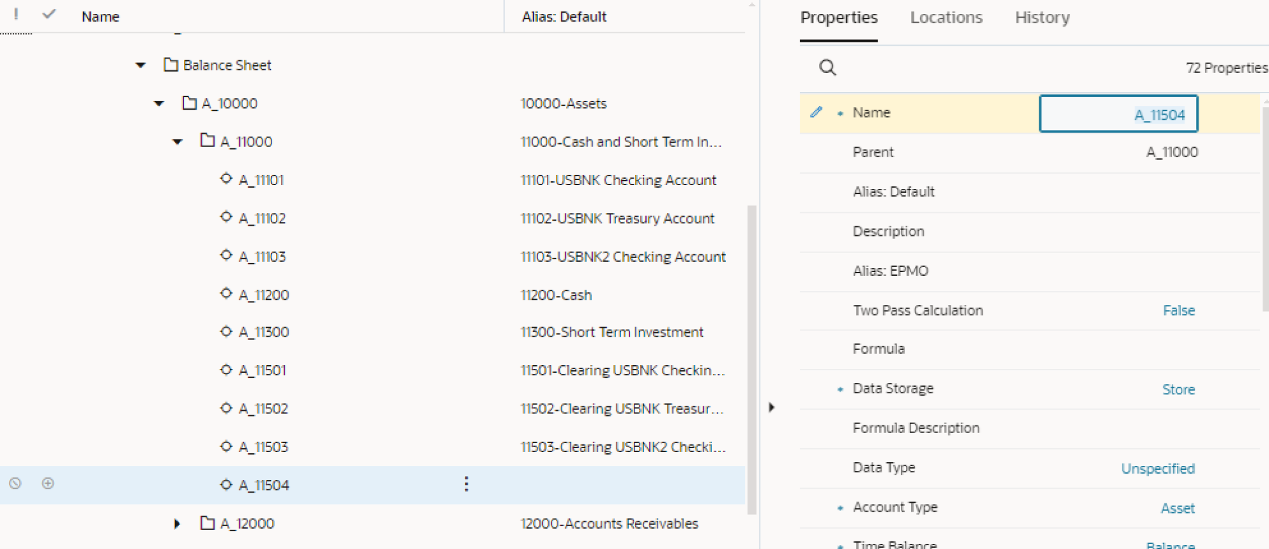Screen dimensions: 1269x549
Task: Click the node icon next to A_11103
Action: [226, 255]
